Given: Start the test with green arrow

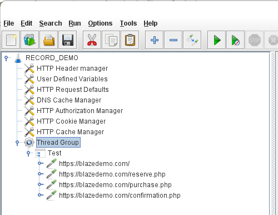Looking at the screenshot, I should pyautogui.click(x=216, y=40).
